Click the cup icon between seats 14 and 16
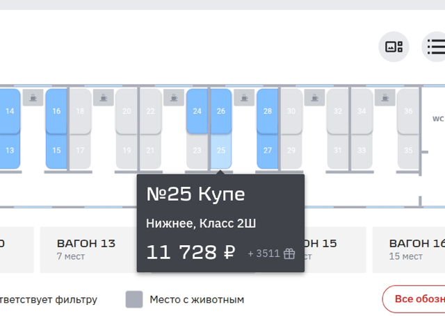Screen dimensions: 445x316 pos(33,98)
